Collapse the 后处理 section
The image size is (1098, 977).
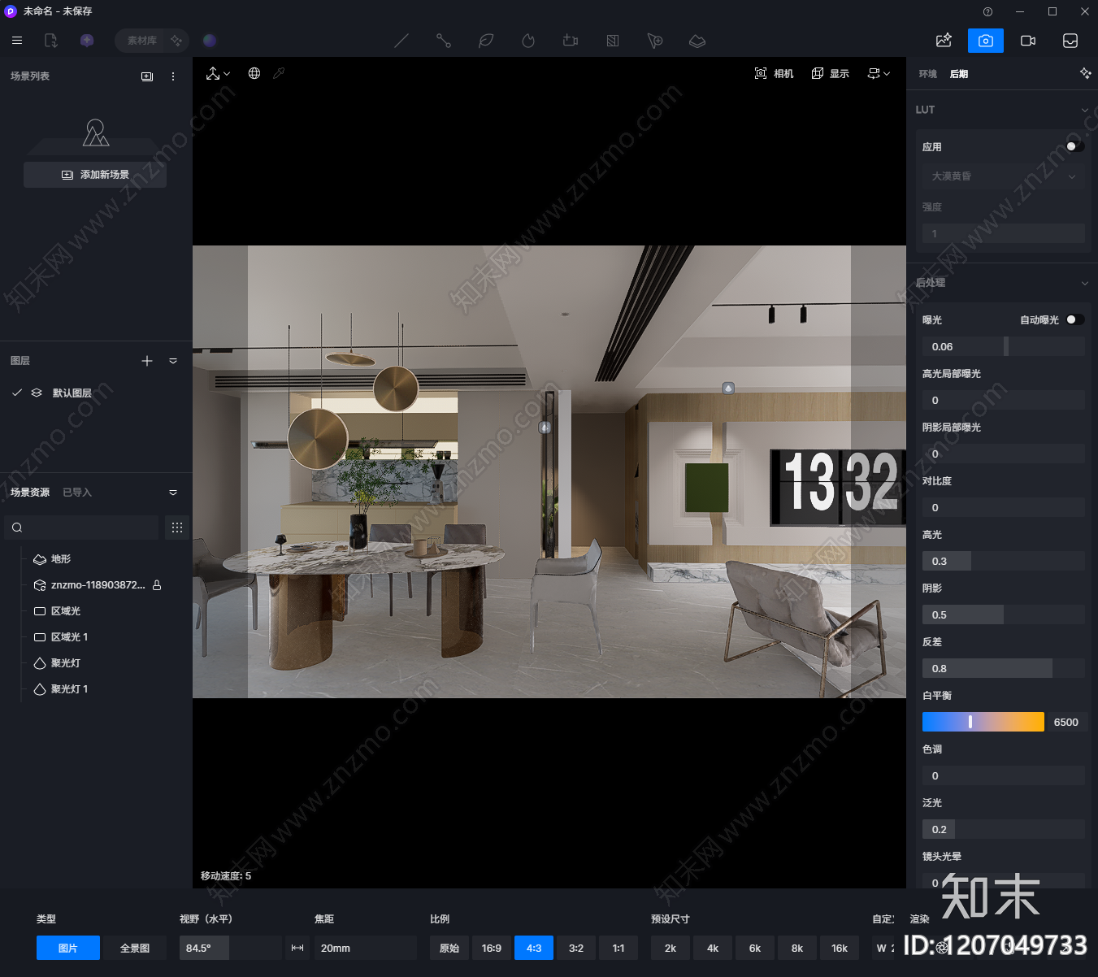point(1084,283)
